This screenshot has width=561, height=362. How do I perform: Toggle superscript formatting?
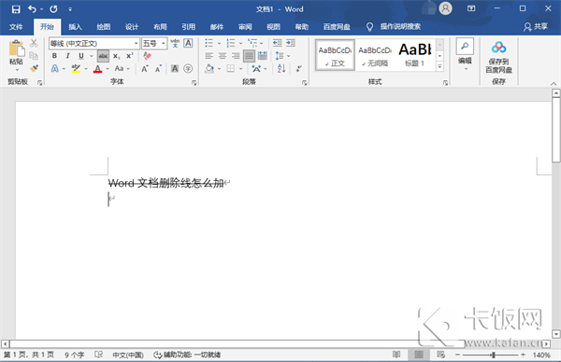coord(130,56)
